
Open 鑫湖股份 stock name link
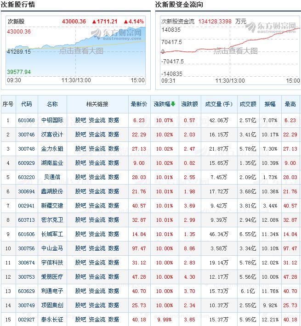click(x=52, y=191)
